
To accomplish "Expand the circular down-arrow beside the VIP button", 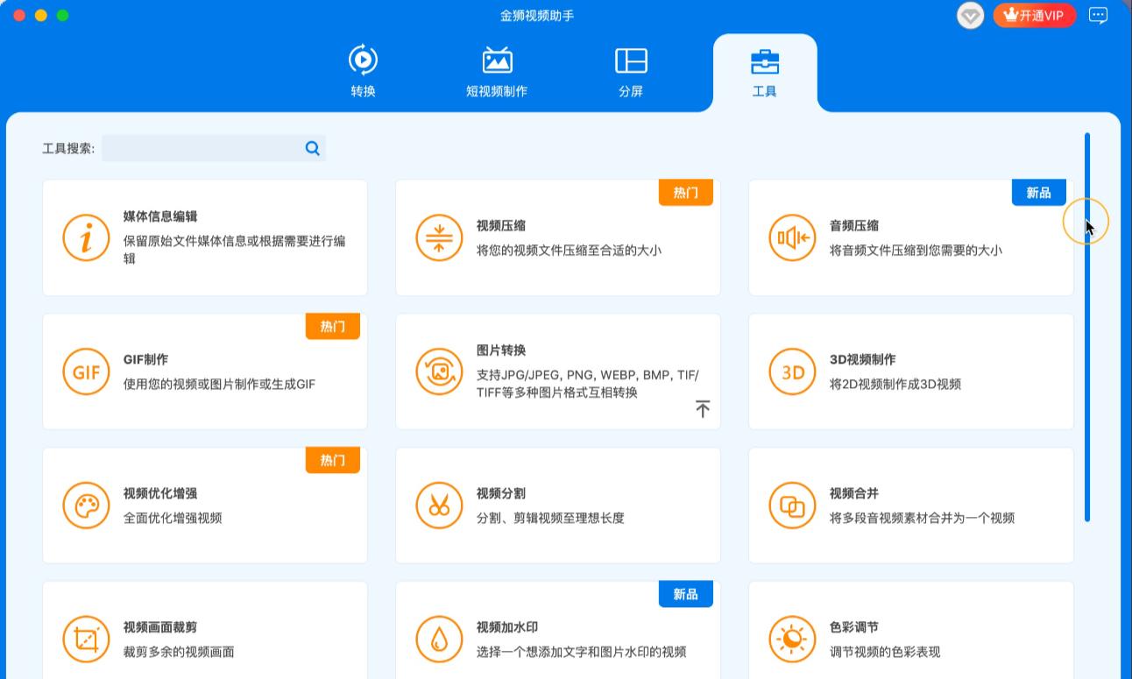I will point(970,15).
